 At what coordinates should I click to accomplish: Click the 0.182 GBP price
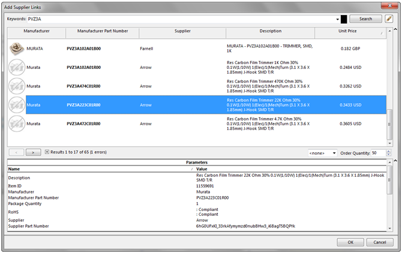pos(350,49)
